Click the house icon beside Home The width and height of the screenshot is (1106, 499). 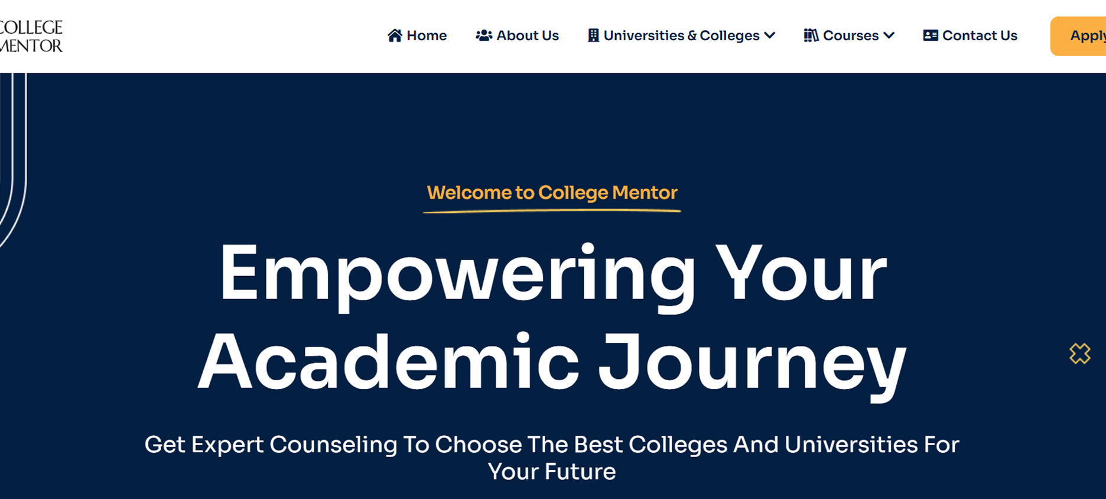click(x=395, y=35)
